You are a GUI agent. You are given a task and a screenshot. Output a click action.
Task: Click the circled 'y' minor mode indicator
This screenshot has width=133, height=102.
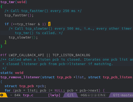92,95
